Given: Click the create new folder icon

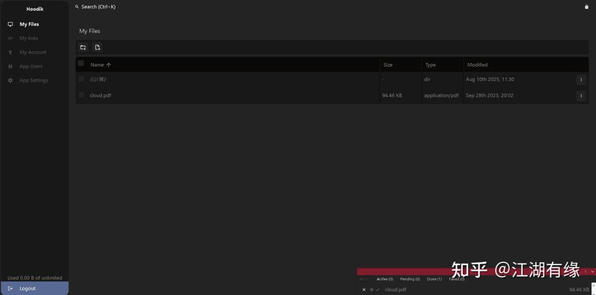Looking at the screenshot, I should 83,47.
